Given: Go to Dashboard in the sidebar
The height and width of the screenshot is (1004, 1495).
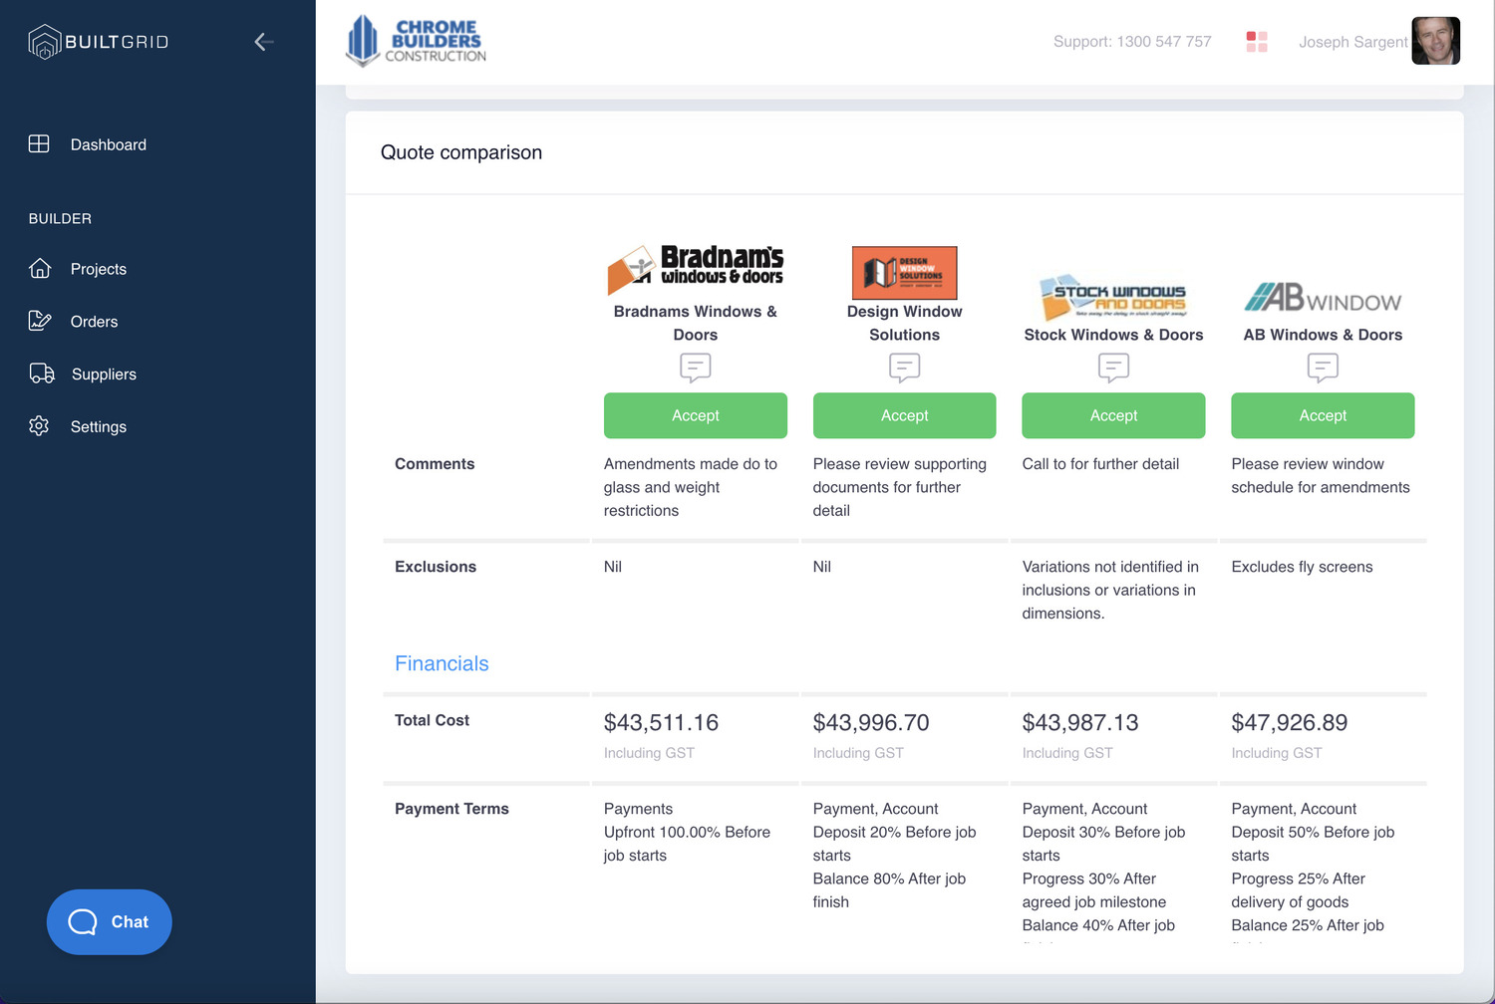Looking at the screenshot, I should [x=108, y=144].
